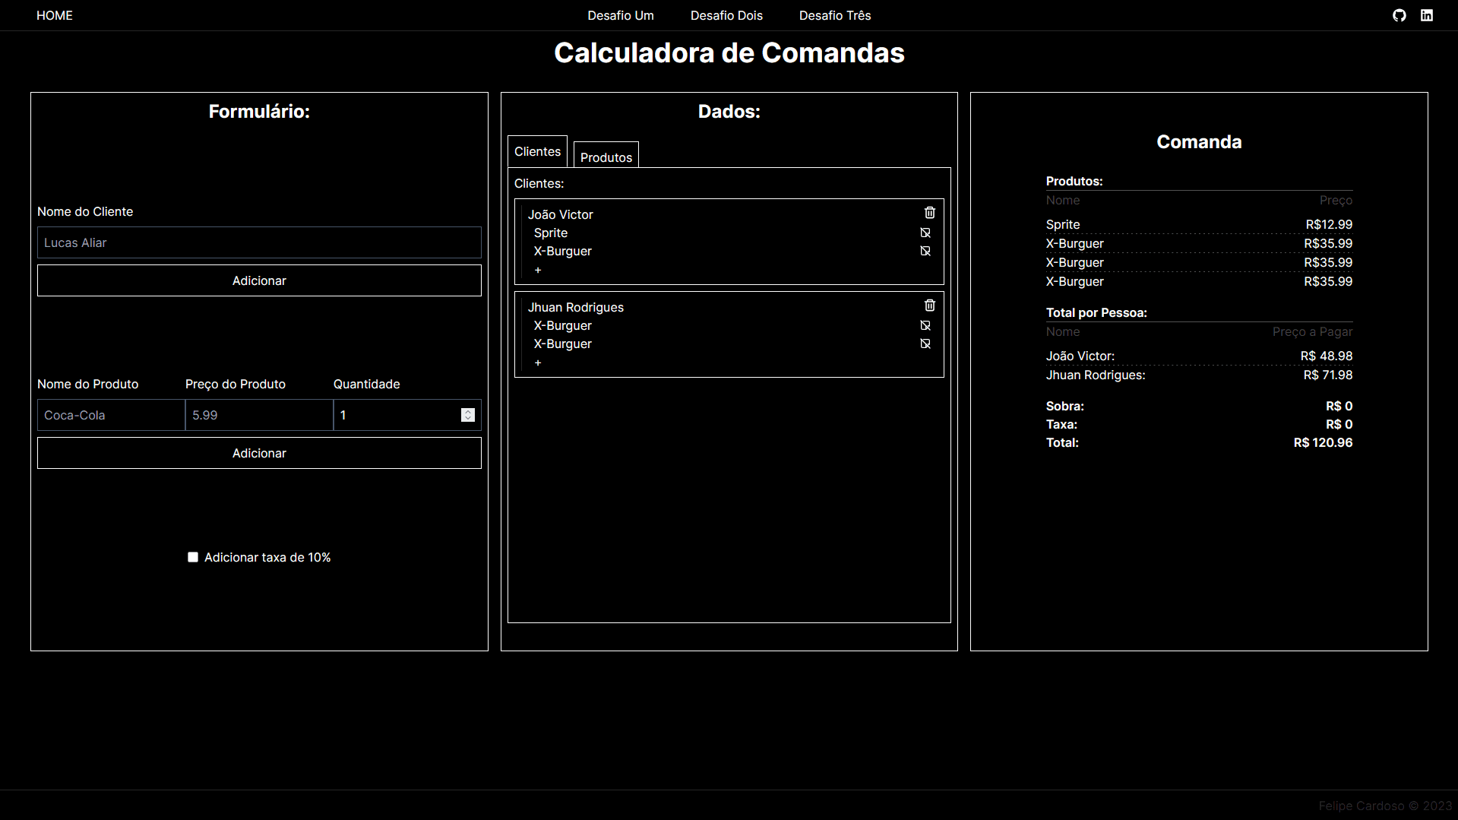Enable the 10% tax checkbox
The height and width of the screenshot is (820, 1458).
[193, 557]
